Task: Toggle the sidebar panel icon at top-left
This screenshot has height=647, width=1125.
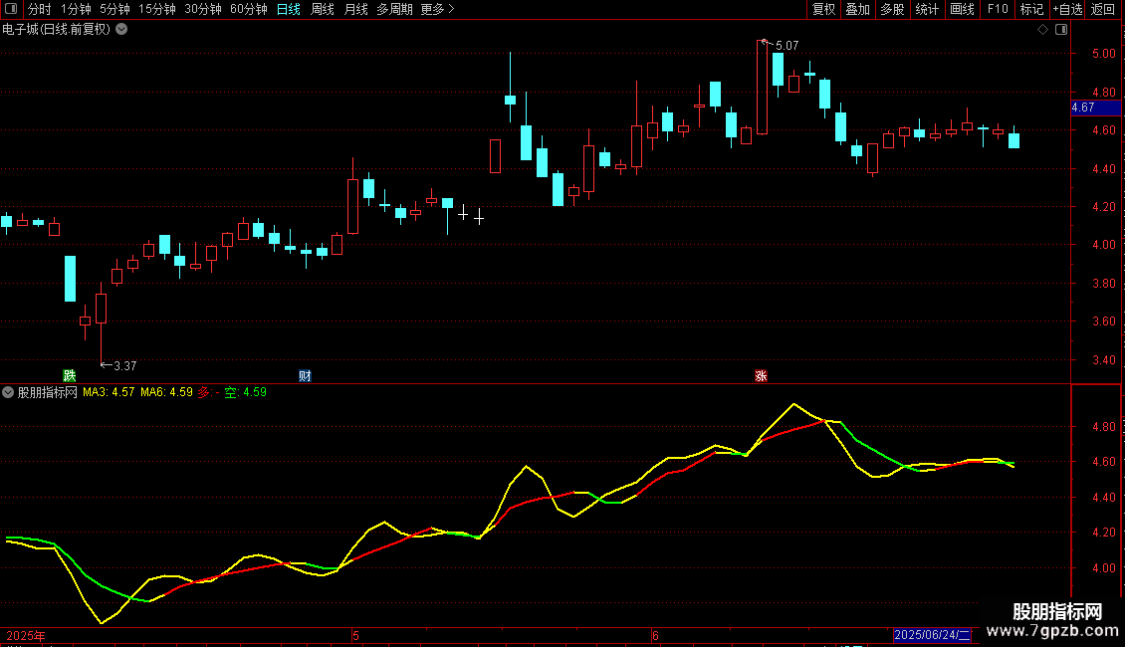Action: tap(11, 9)
